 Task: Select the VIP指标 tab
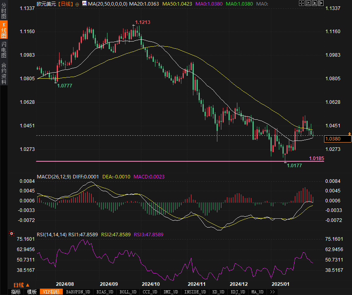click(x=51, y=292)
